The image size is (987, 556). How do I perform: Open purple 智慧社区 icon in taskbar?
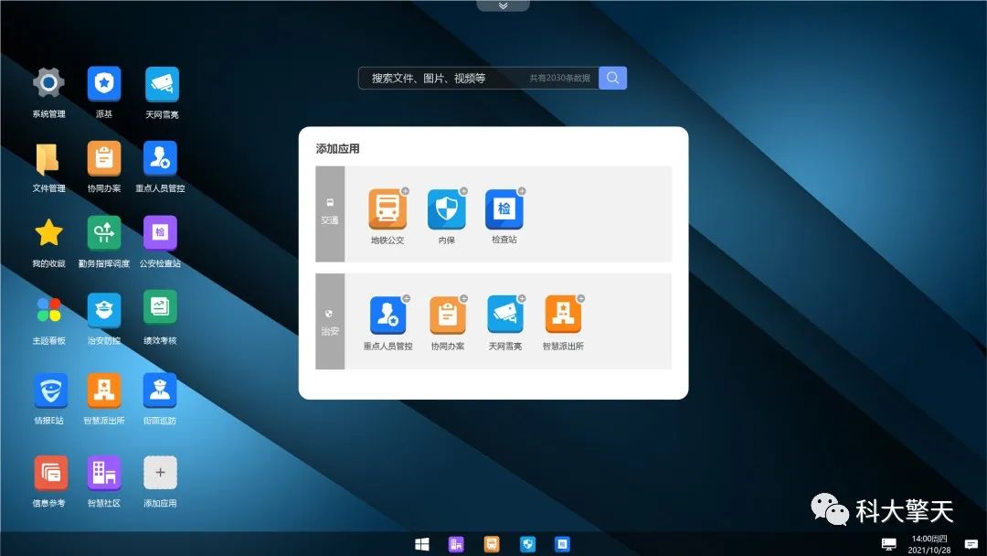[456, 544]
